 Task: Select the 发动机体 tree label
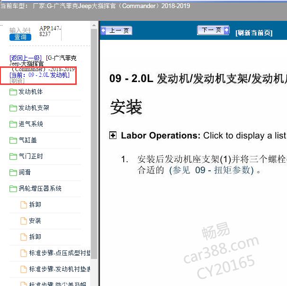click(31, 92)
